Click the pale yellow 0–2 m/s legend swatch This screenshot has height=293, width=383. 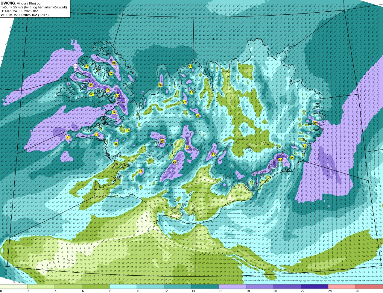coord(14,286)
